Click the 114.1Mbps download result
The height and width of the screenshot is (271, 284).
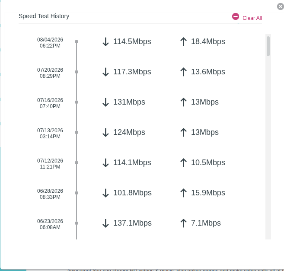pyautogui.click(x=132, y=163)
